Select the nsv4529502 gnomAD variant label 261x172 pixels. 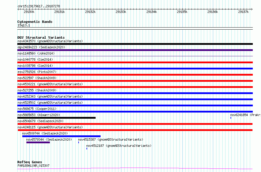pyautogui.click(x=50, y=103)
